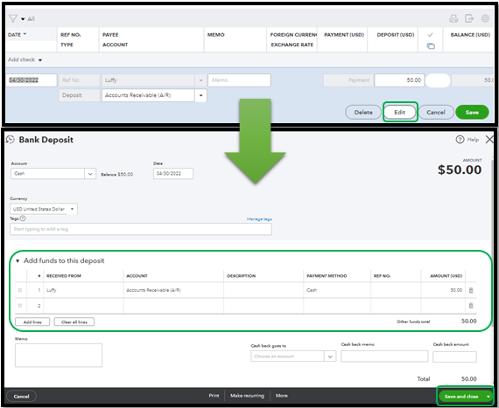Open the Manage tags link
This screenshot has height=408, width=499.
click(x=259, y=219)
